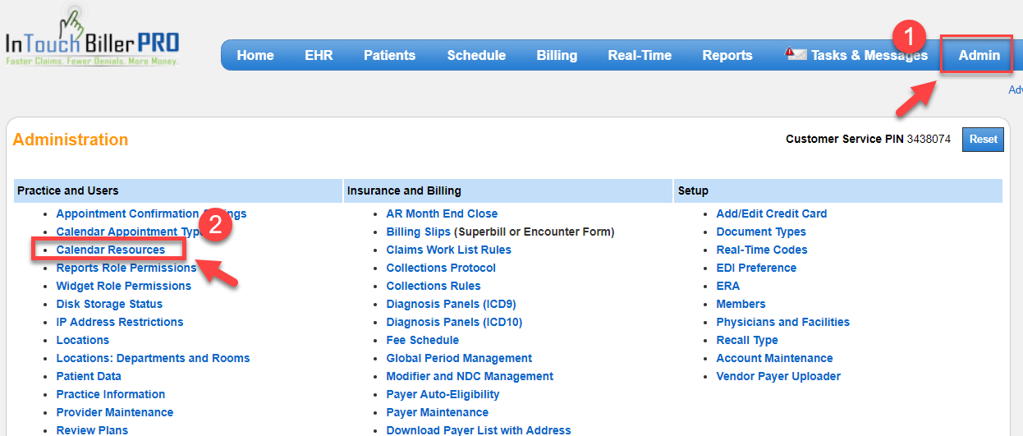Image resolution: width=1023 pixels, height=436 pixels.
Task: Open the EHR navigation tab
Action: click(319, 56)
